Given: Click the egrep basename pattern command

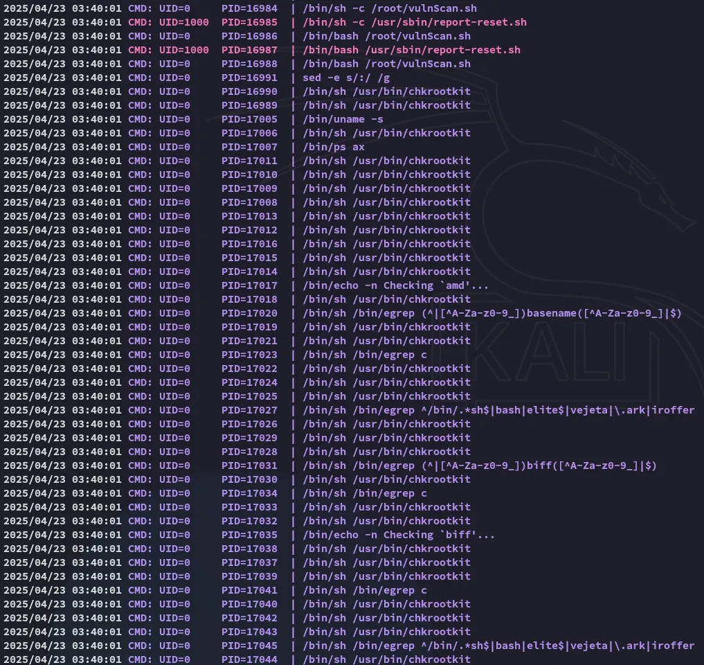Looking at the screenshot, I should (491, 313).
